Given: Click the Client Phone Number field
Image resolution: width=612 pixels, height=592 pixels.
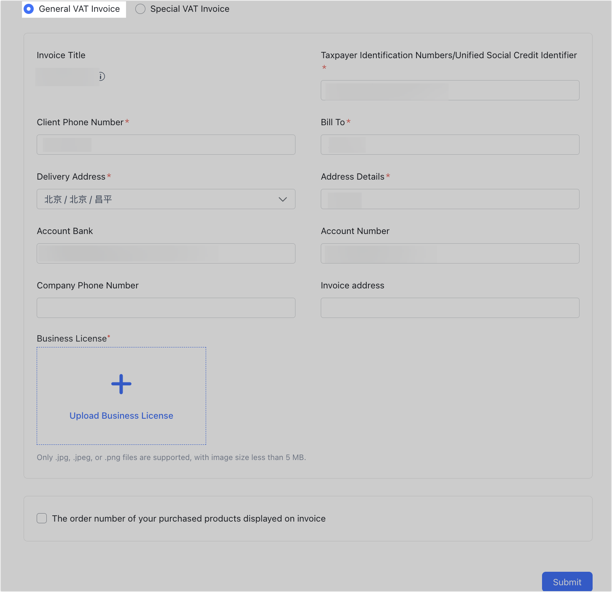Looking at the screenshot, I should click(166, 144).
